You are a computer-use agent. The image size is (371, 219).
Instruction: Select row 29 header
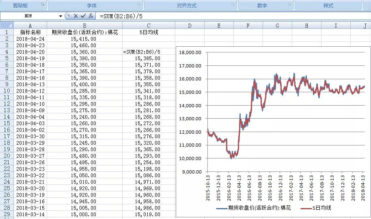tap(7, 214)
